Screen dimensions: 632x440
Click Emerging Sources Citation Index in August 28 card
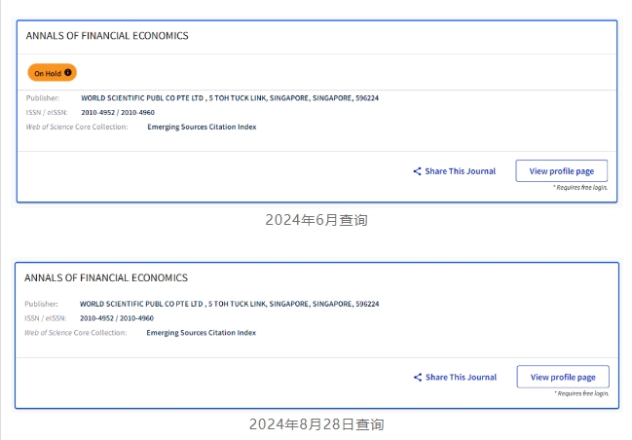pos(202,333)
